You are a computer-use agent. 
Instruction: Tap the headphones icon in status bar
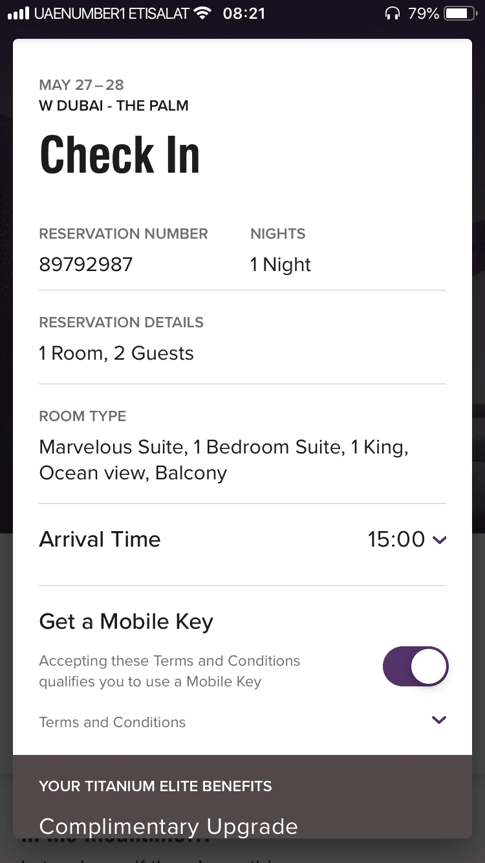392,14
